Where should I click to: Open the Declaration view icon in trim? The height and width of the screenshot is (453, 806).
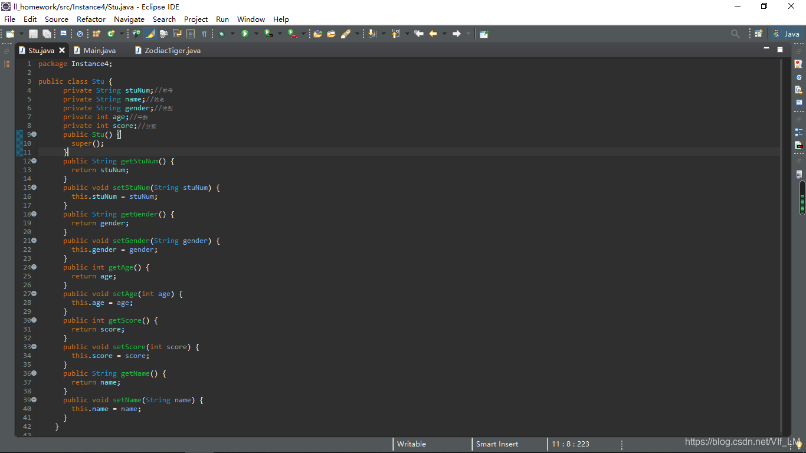(x=799, y=90)
